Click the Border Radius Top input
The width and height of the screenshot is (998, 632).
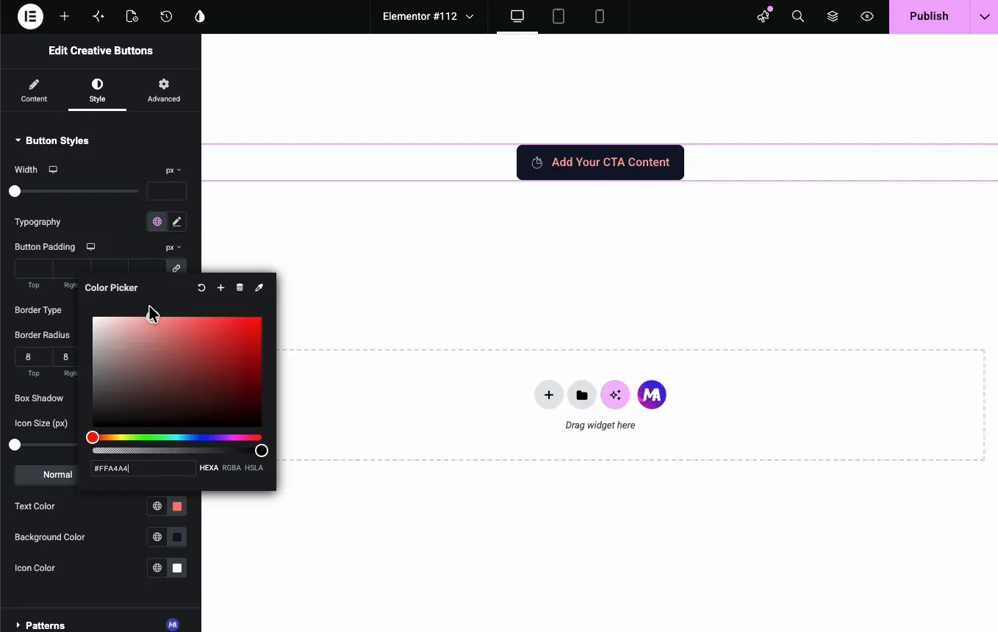[34, 356]
